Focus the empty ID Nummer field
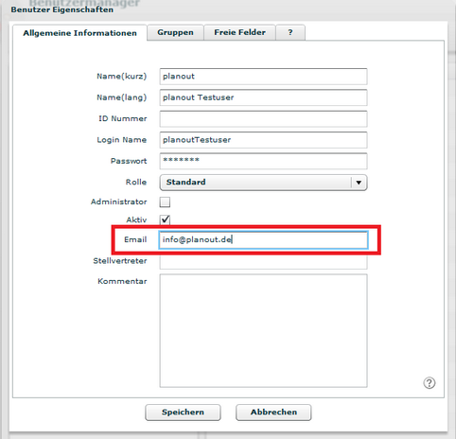The width and height of the screenshot is (456, 439). pos(263,118)
